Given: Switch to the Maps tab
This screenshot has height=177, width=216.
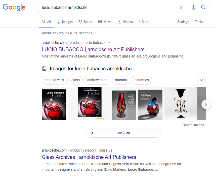Looking at the screenshot, I should [x=85, y=22].
